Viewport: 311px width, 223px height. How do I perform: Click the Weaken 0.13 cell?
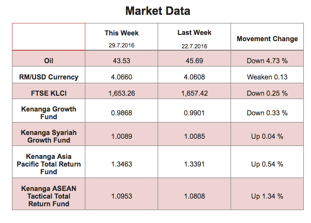click(267, 75)
